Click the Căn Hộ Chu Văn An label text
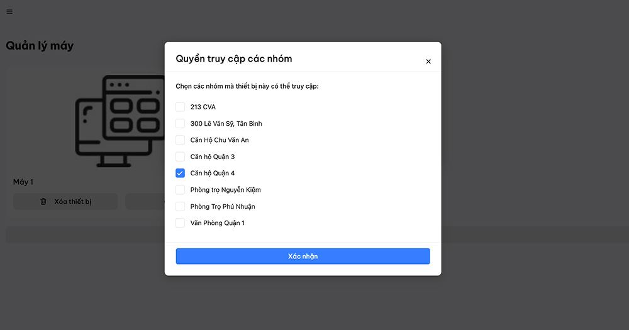The width and height of the screenshot is (629, 330). [x=220, y=140]
